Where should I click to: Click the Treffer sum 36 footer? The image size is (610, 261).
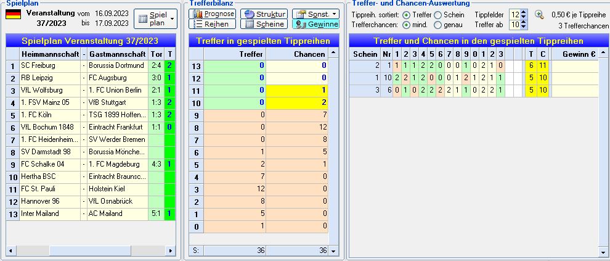click(x=235, y=251)
